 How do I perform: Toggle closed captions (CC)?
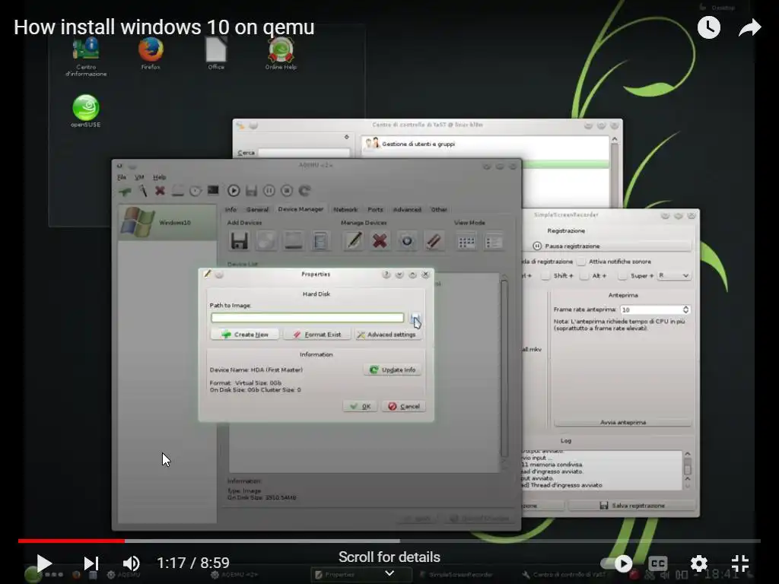[x=657, y=563]
